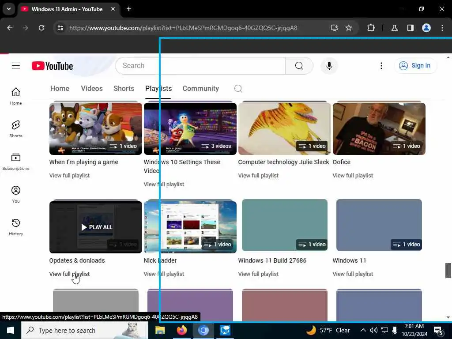View site information icon in address bar
The width and height of the screenshot is (452, 339).
(60, 28)
